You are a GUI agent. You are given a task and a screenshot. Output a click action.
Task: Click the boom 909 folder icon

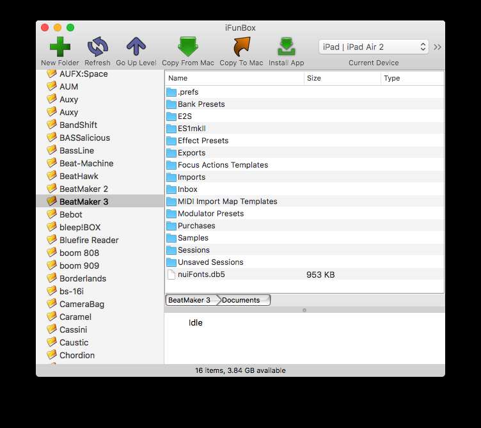pos(52,266)
